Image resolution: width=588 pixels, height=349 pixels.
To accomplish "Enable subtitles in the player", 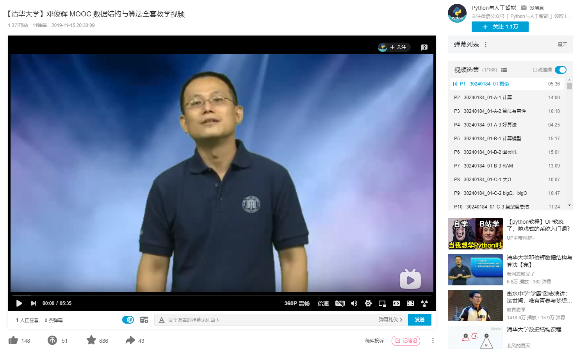I will (340, 303).
